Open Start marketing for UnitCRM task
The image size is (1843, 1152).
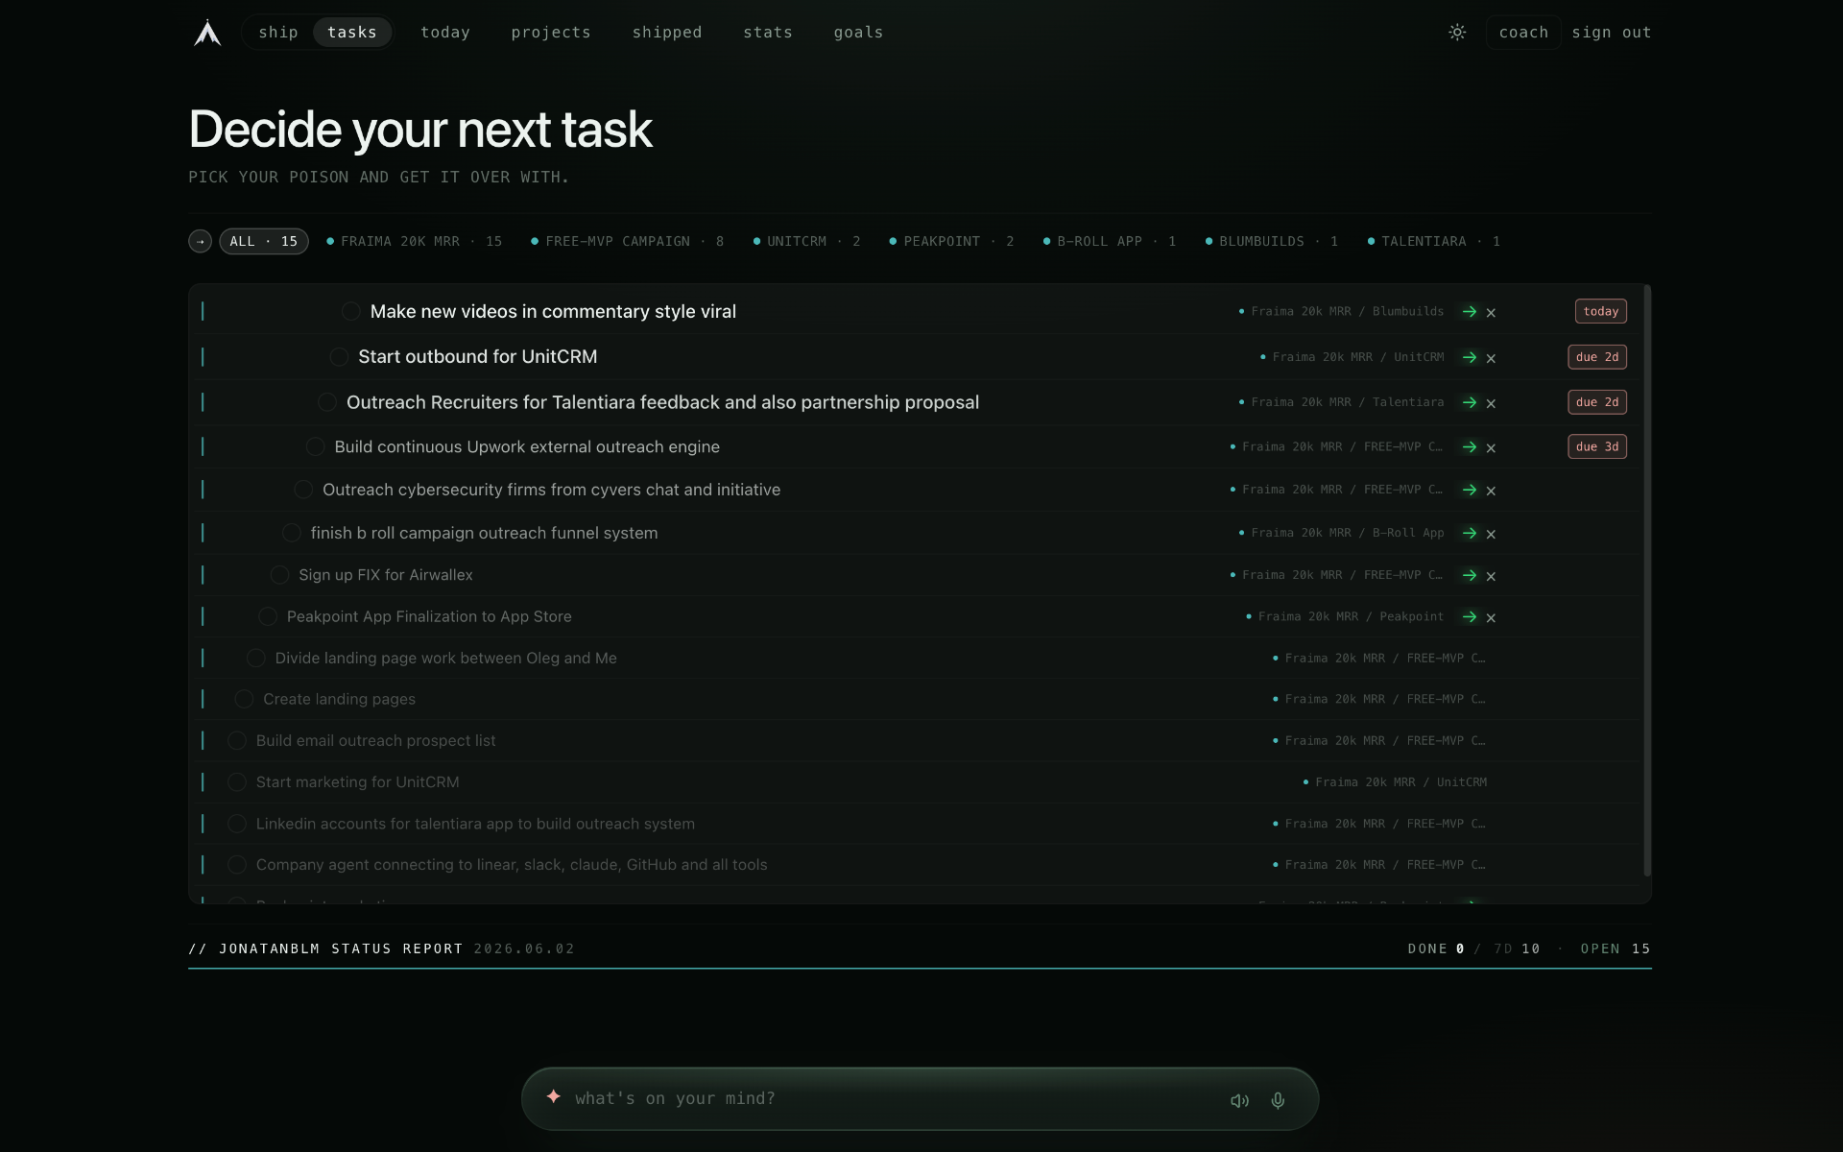point(357,782)
